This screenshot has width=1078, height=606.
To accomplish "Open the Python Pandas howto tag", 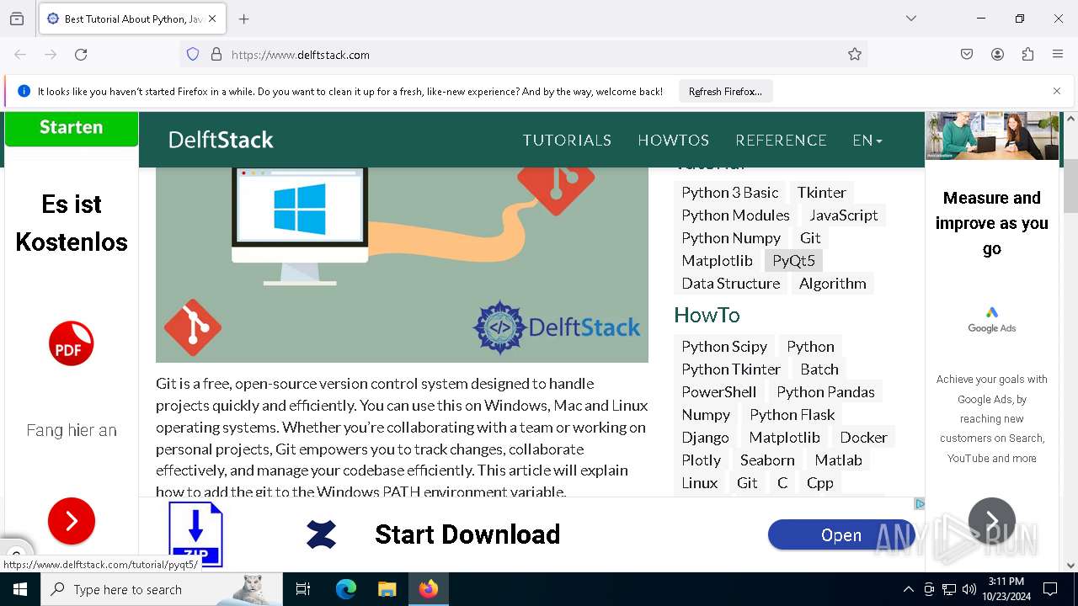I will pyautogui.click(x=826, y=392).
